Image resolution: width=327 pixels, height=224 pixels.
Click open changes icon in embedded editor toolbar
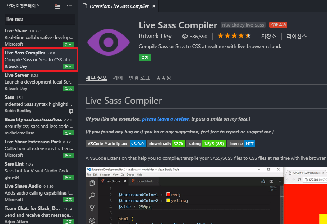263,181
